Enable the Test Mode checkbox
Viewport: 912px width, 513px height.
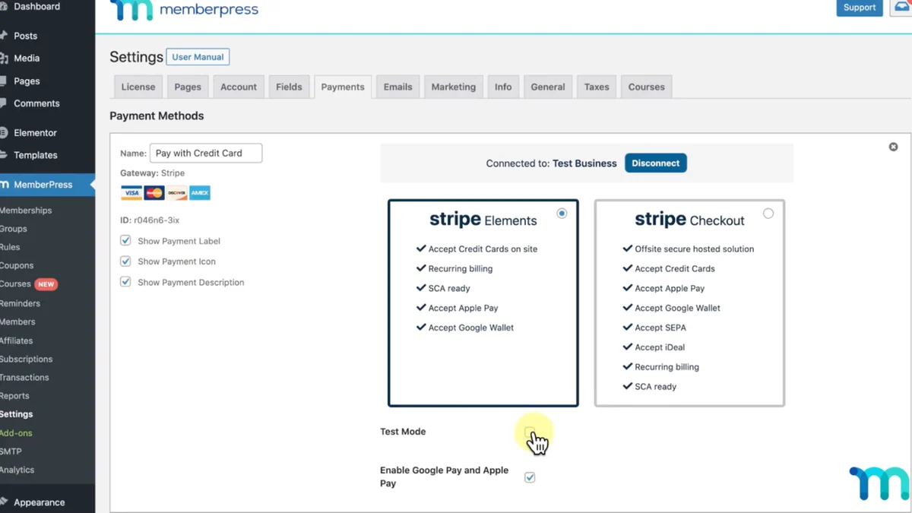click(530, 432)
